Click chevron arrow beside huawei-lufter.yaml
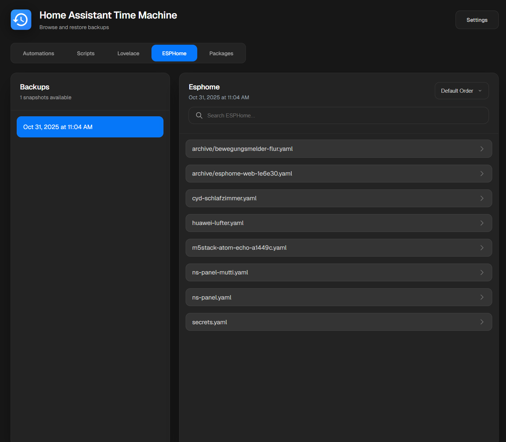This screenshot has width=506, height=442. (482, 223)
